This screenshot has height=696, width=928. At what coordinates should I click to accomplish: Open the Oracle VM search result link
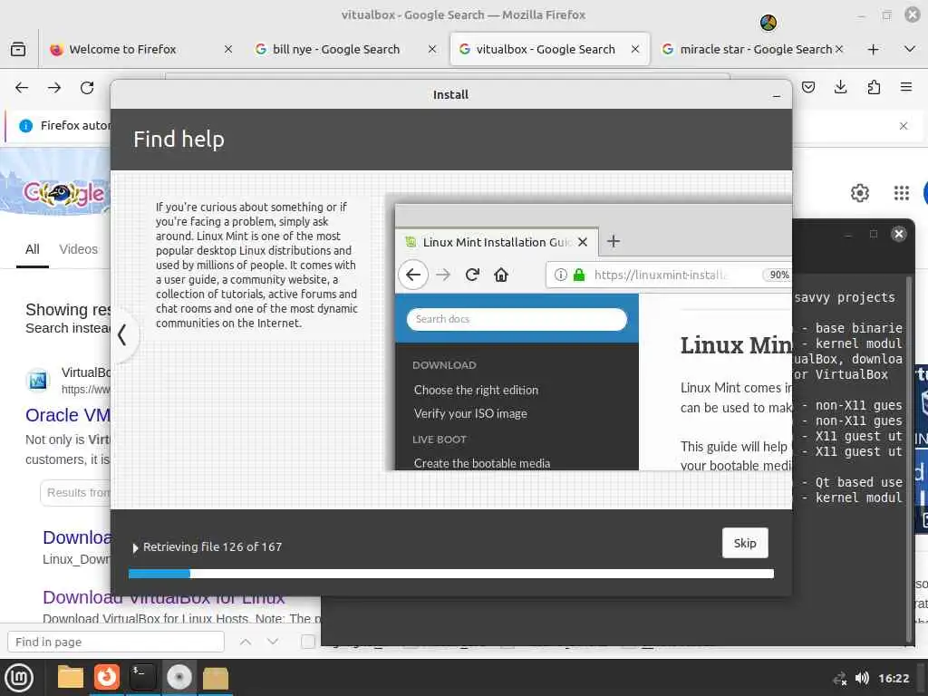pyautogui.click(x=68, y=415)
